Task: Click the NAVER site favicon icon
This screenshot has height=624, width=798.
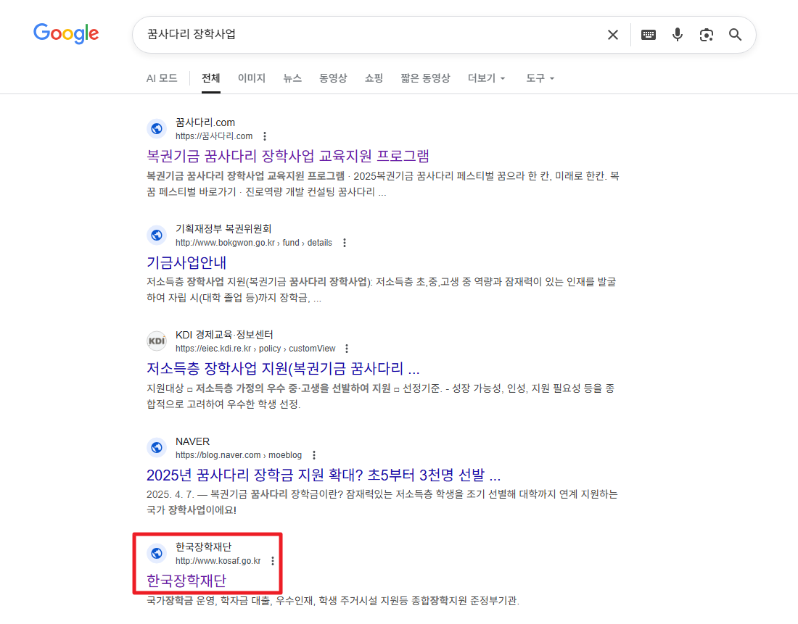Action: pyautogui.click(x=157, y=447)
